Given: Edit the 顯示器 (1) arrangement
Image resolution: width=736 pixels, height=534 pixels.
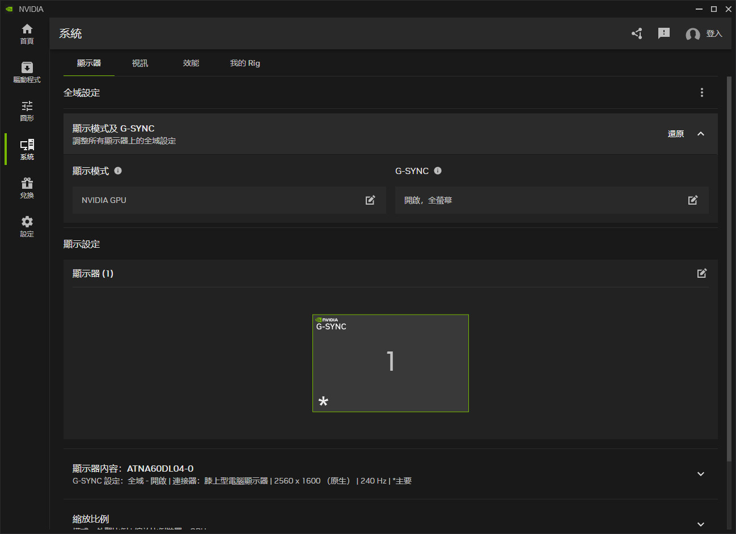Looking at the screenshot, I should click(x=702, y=273).
